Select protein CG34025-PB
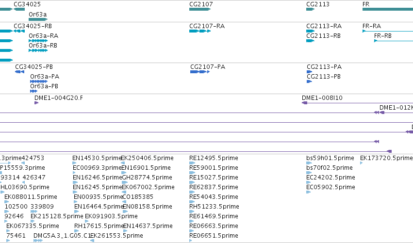Screen dimensions: 413x243 34,67
